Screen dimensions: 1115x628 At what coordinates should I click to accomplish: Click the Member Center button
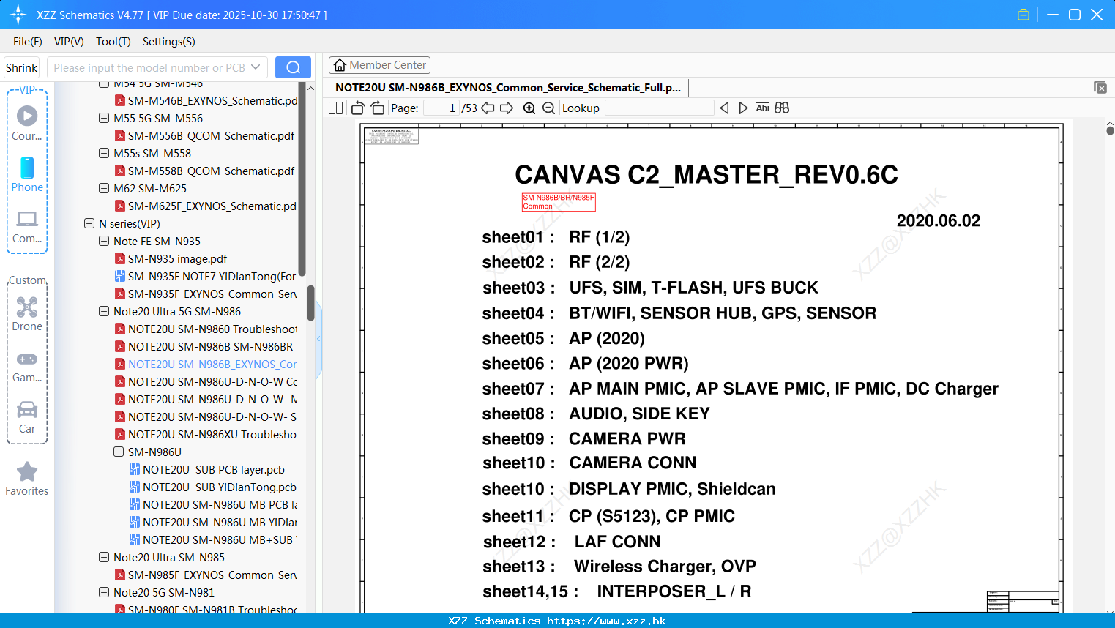379,65
